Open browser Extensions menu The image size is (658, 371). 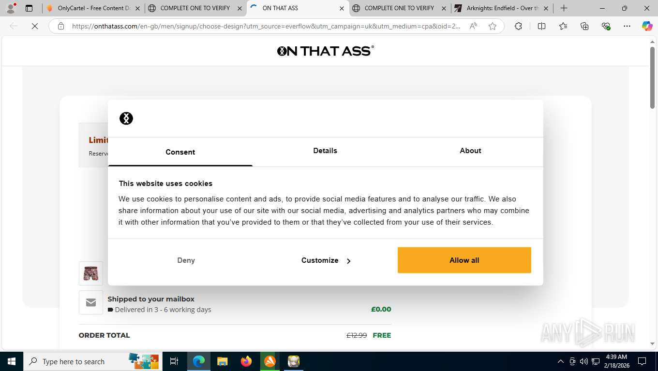tap(518, 26)
